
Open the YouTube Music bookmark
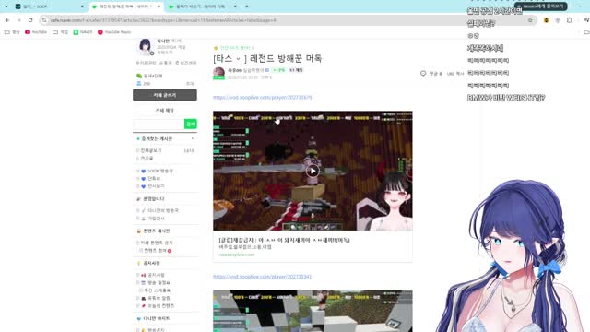114,32
